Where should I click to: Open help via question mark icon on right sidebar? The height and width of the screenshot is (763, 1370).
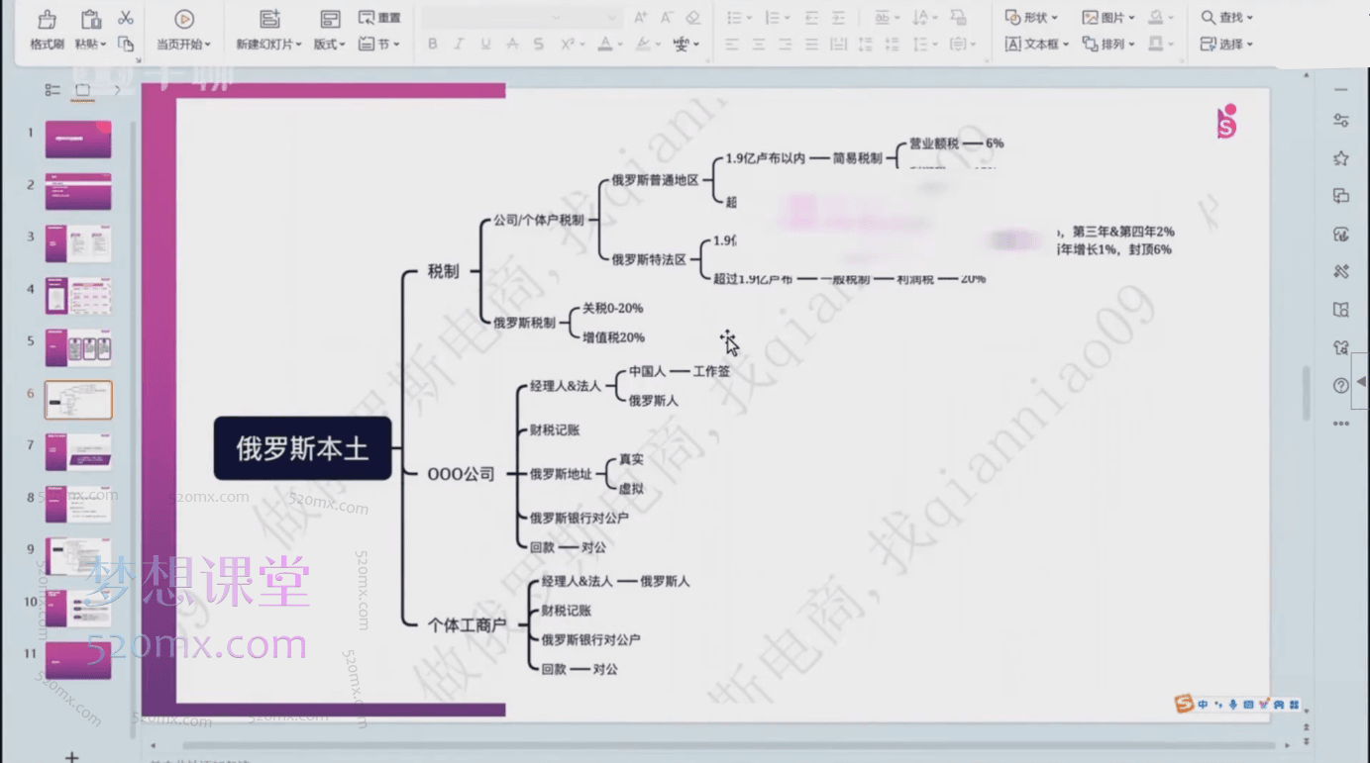1340,385
